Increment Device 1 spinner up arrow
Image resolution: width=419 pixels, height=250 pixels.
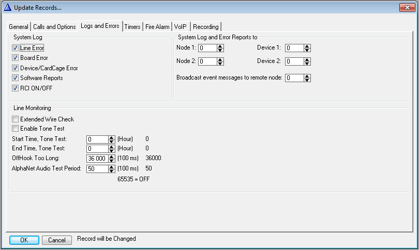[x=307, y=46]
